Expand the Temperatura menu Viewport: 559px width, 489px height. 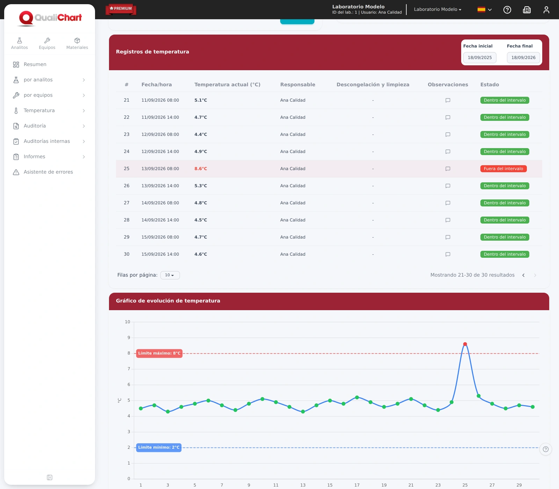pos(49,110)
